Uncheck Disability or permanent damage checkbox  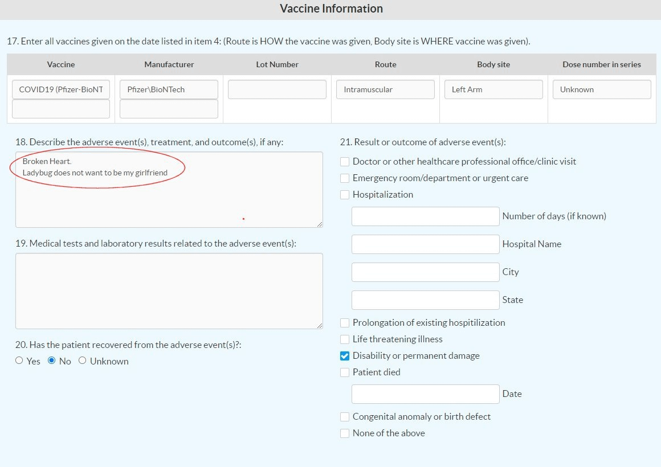[x=345, y=356]
